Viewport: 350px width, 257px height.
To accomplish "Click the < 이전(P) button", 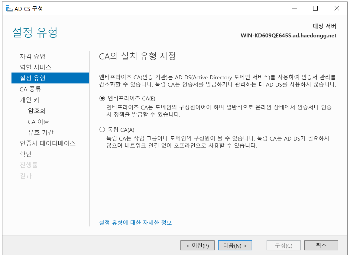I will 198,246.
